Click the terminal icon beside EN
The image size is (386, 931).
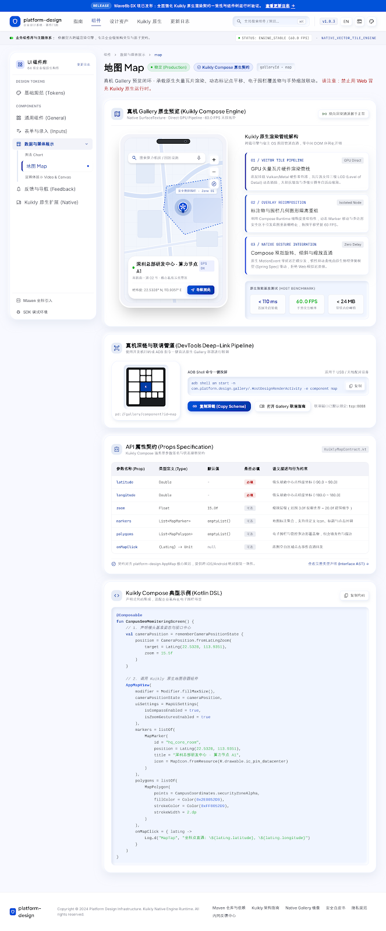[360, 22]
